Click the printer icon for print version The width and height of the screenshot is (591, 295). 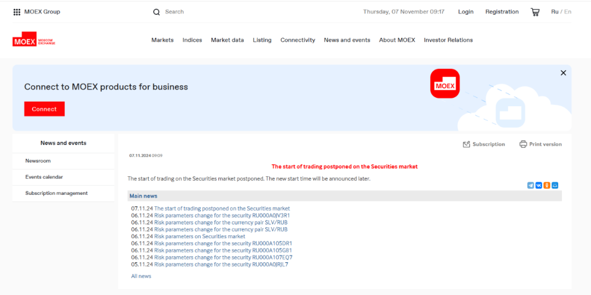(x=523, y=144)
